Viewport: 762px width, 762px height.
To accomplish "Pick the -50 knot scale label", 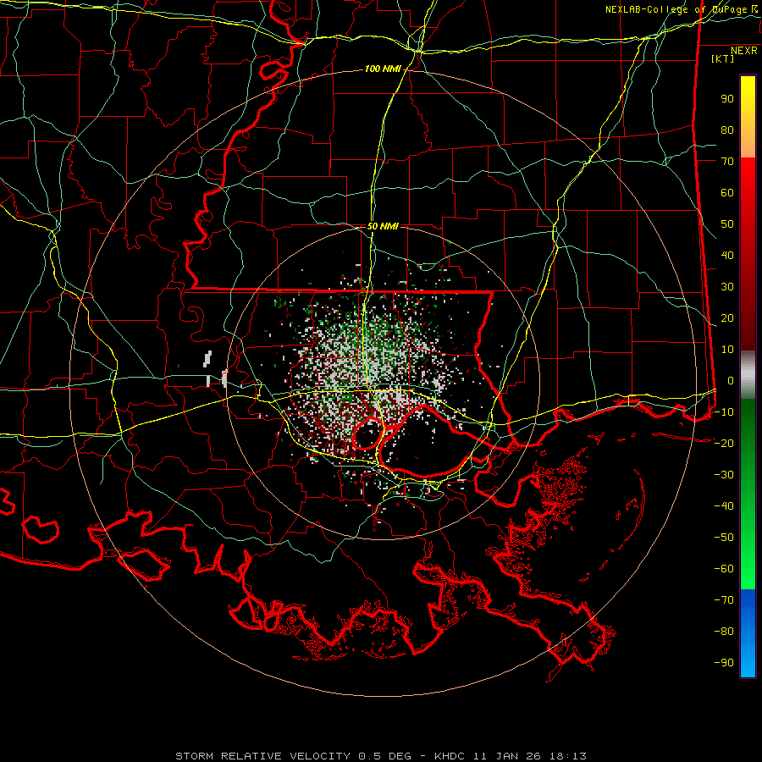I will [724, 537].
